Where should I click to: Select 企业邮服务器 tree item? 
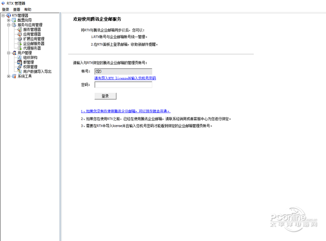tap(34, 44)
